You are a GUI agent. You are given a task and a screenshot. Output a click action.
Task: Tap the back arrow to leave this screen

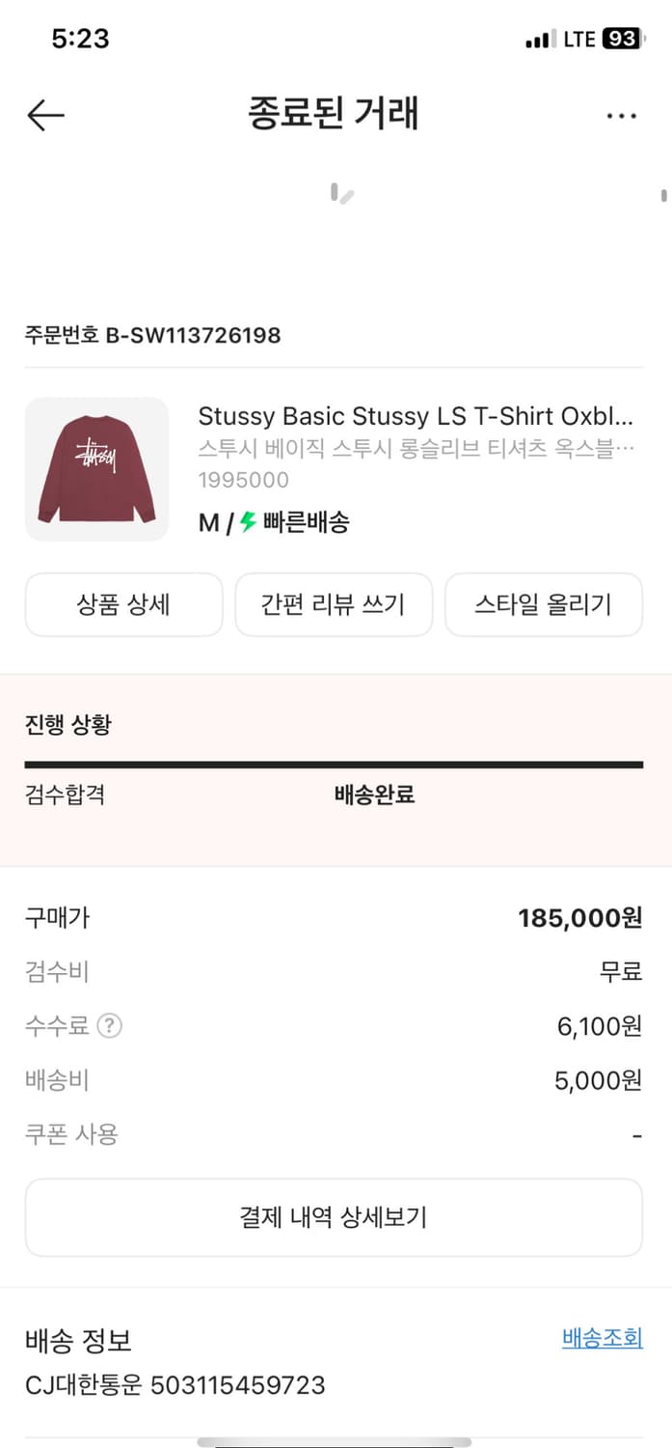pyautogui.click(x=44, y=114)
